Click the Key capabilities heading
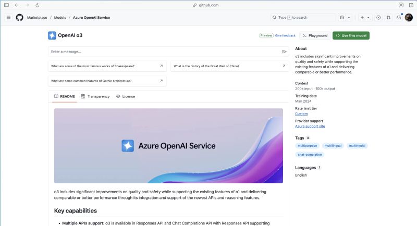 (x=76, y=211)
